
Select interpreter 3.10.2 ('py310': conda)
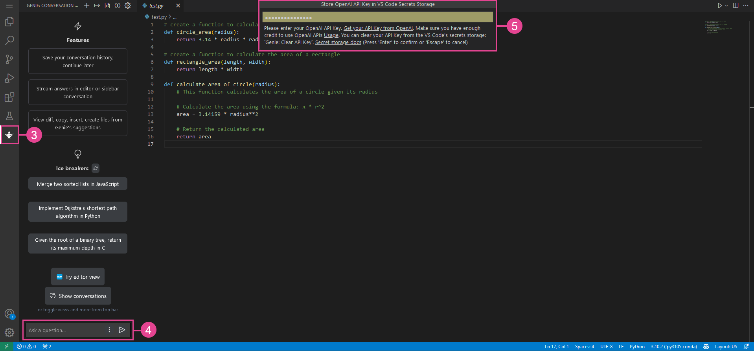(x=674, y=346)
